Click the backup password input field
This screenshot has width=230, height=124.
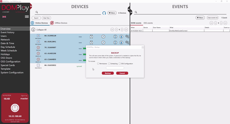(115, 68)
